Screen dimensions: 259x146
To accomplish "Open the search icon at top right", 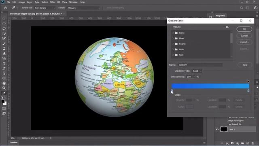I will point(242,8).
